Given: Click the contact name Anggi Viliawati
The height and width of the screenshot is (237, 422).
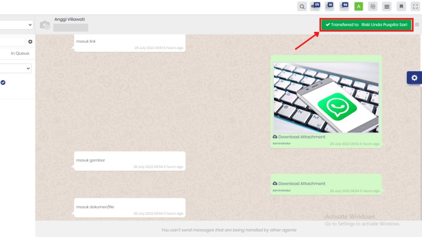Looking at the screenshot, I should pos(69,19).
